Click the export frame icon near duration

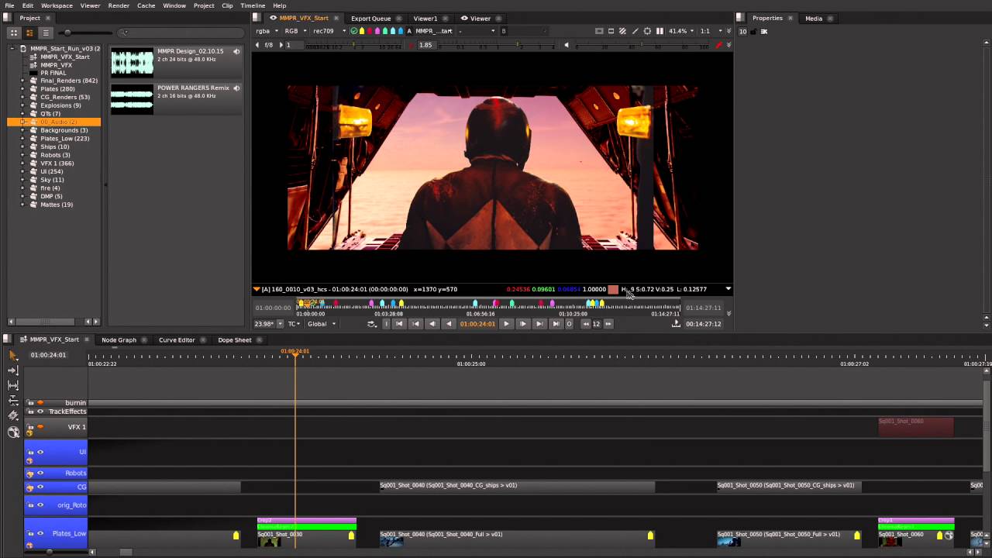click(x=676, y=324)
